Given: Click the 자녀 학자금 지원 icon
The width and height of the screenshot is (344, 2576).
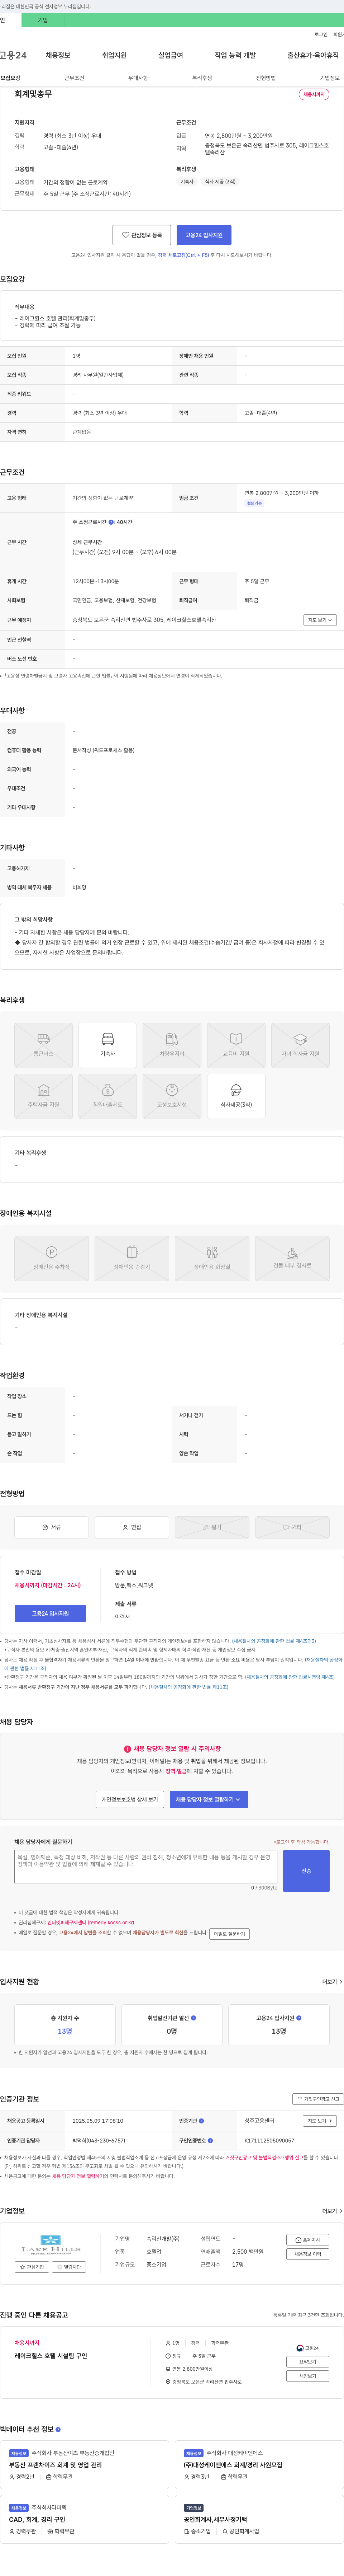Looking at the screenshot, I should [300, 1045].
